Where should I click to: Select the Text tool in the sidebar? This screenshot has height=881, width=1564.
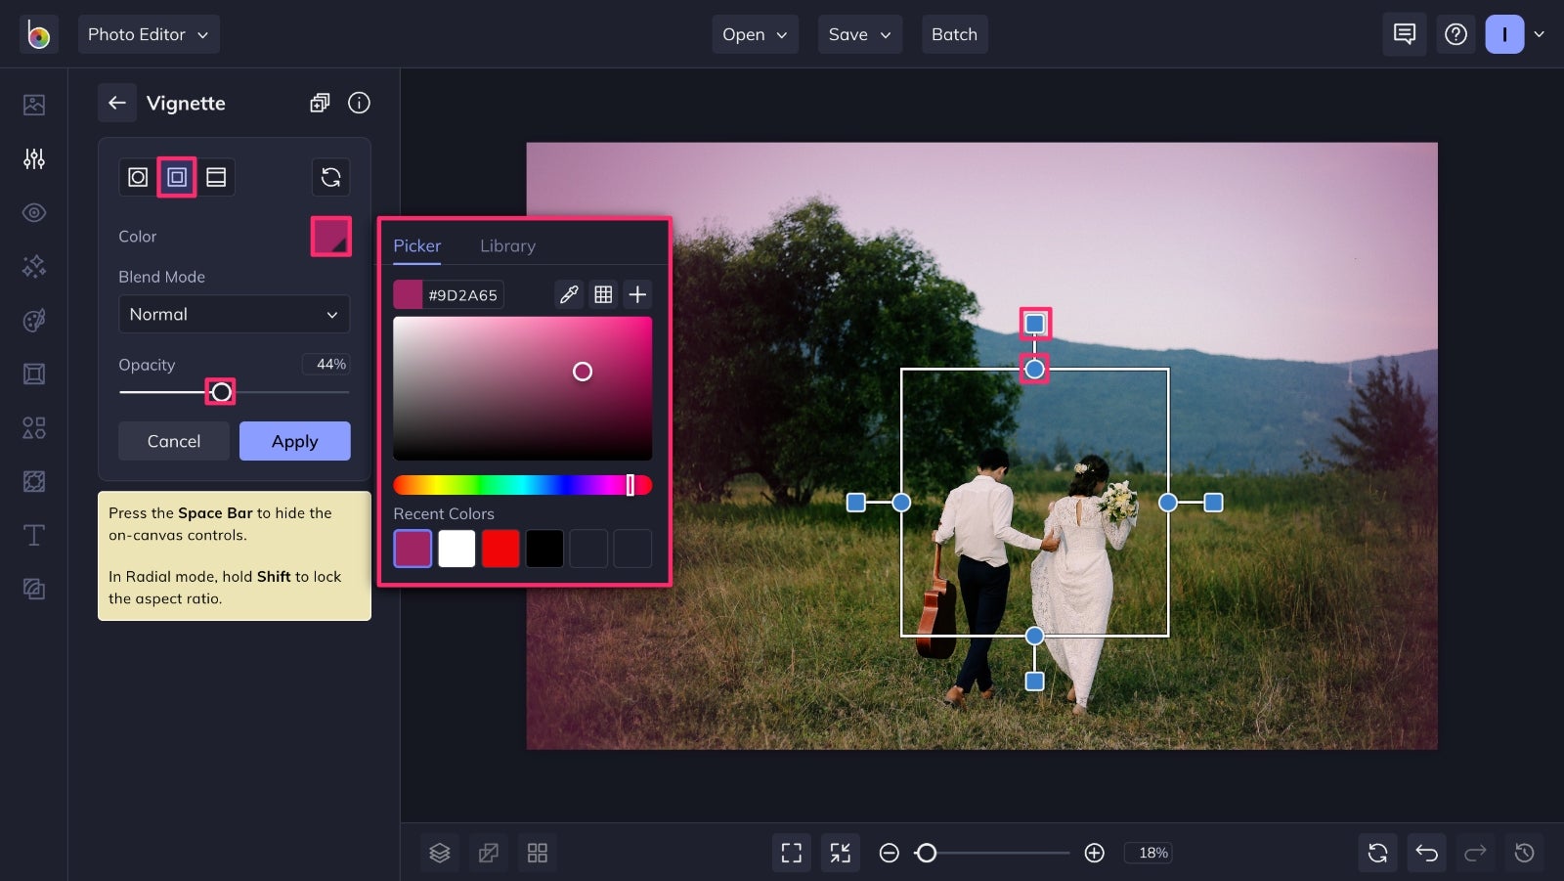click(33, 534)
